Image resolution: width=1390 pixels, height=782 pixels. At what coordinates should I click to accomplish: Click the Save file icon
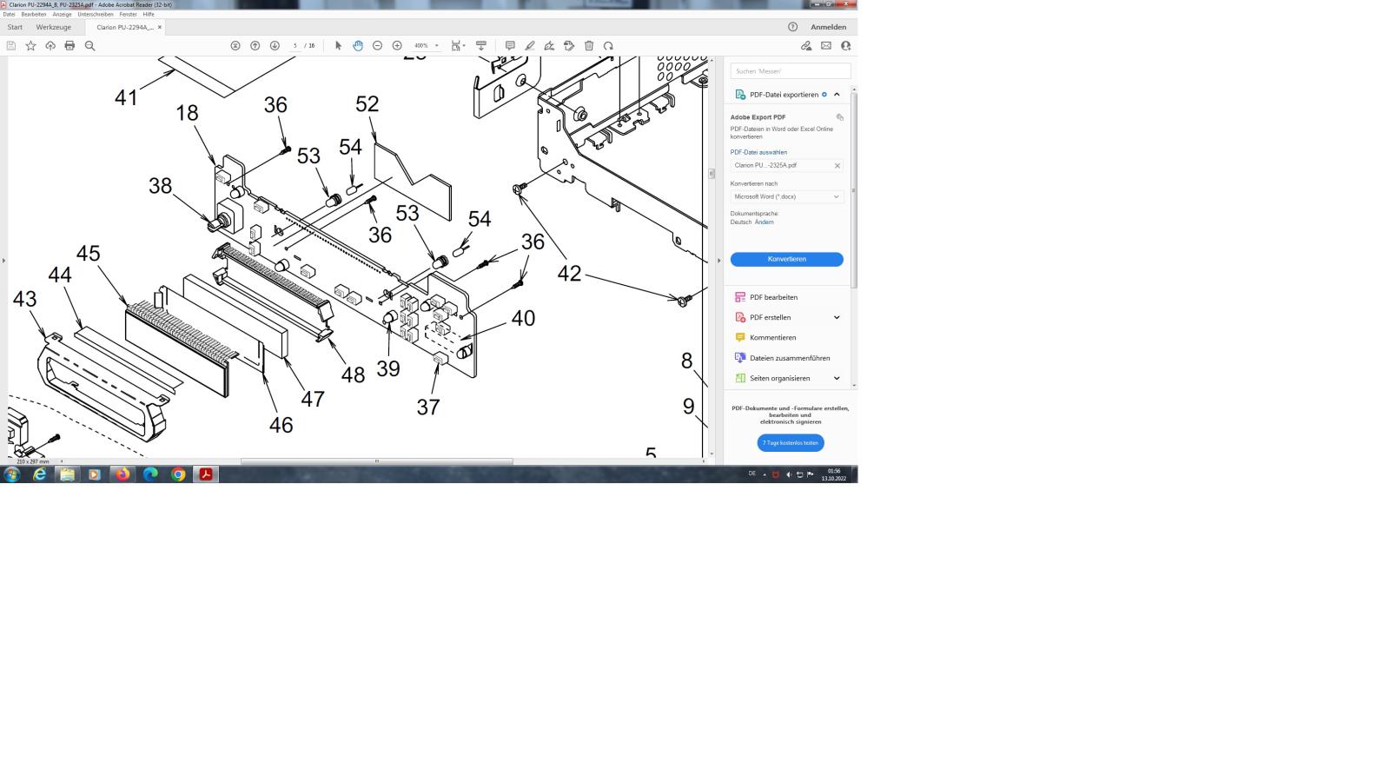pyautogui.click(x=11, y=45)
